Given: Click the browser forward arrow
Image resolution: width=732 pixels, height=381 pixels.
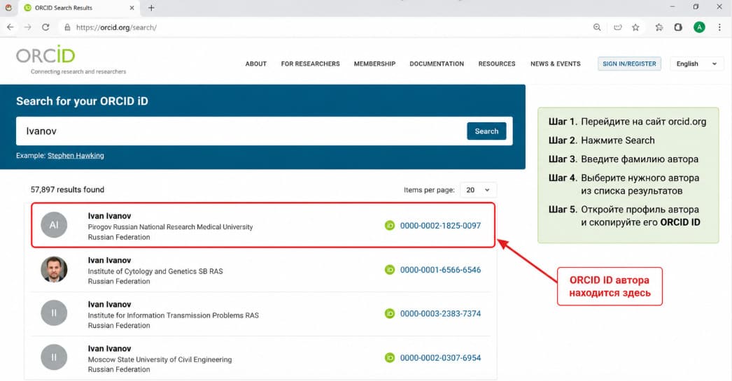Looking at the screenshot, I should [x=28, y=27].
